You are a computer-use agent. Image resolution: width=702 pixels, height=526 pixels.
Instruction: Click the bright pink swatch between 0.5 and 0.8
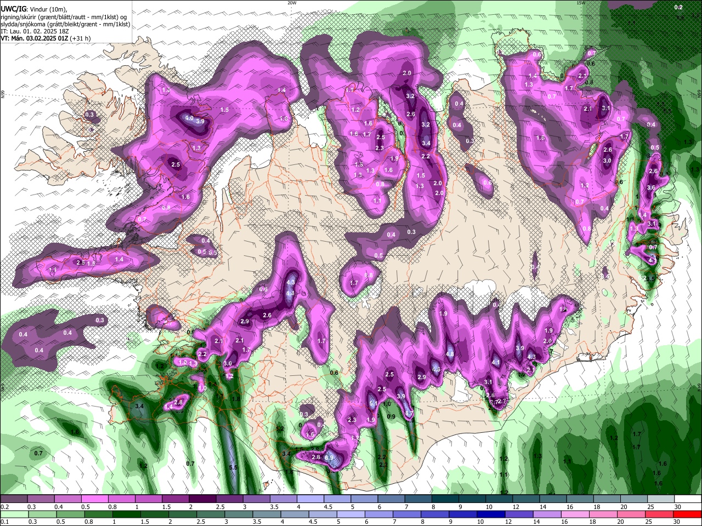point(94,499)
